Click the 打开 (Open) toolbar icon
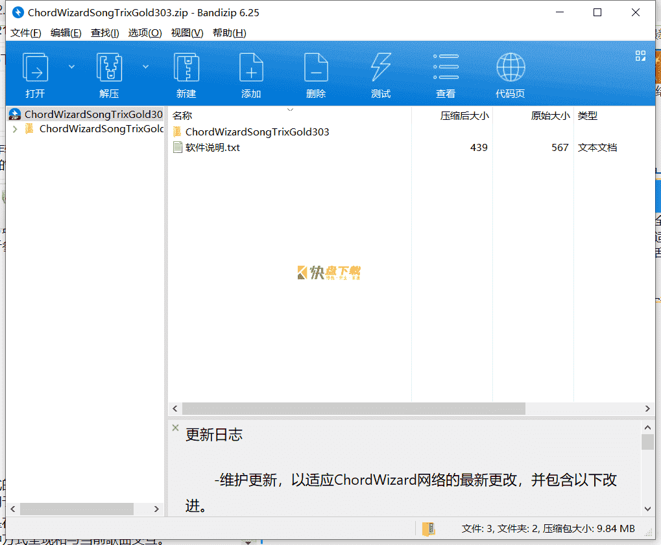The image size is (661, 545). click(x=35, y=67)
